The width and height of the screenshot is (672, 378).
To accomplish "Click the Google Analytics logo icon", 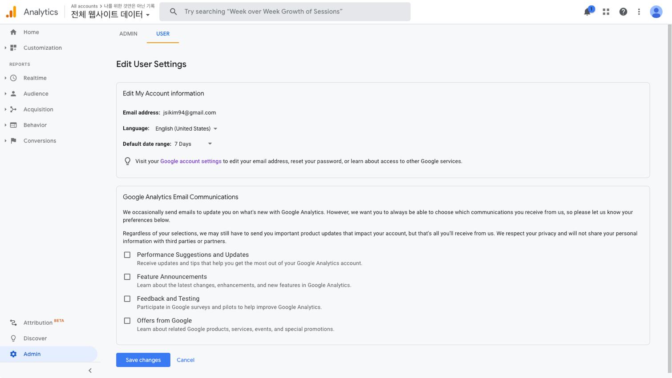I will point(12,12).
